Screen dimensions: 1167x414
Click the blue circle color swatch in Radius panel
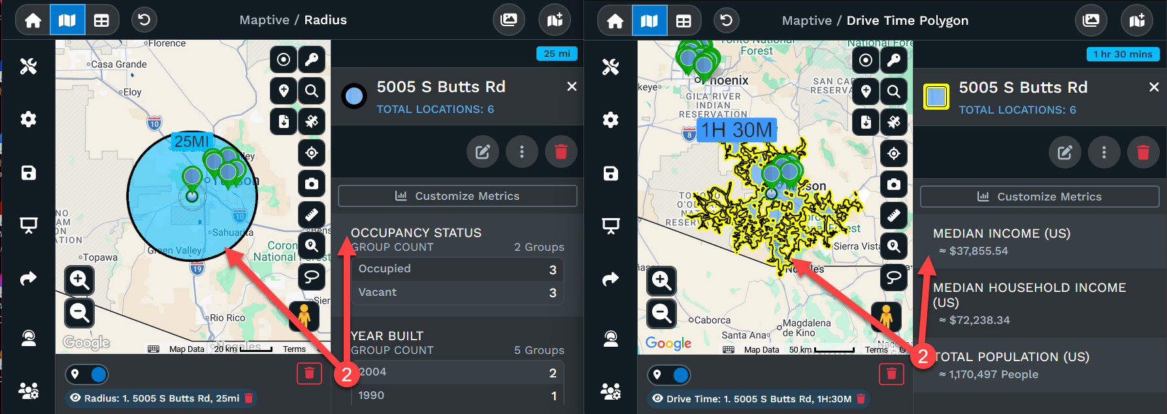354,97
